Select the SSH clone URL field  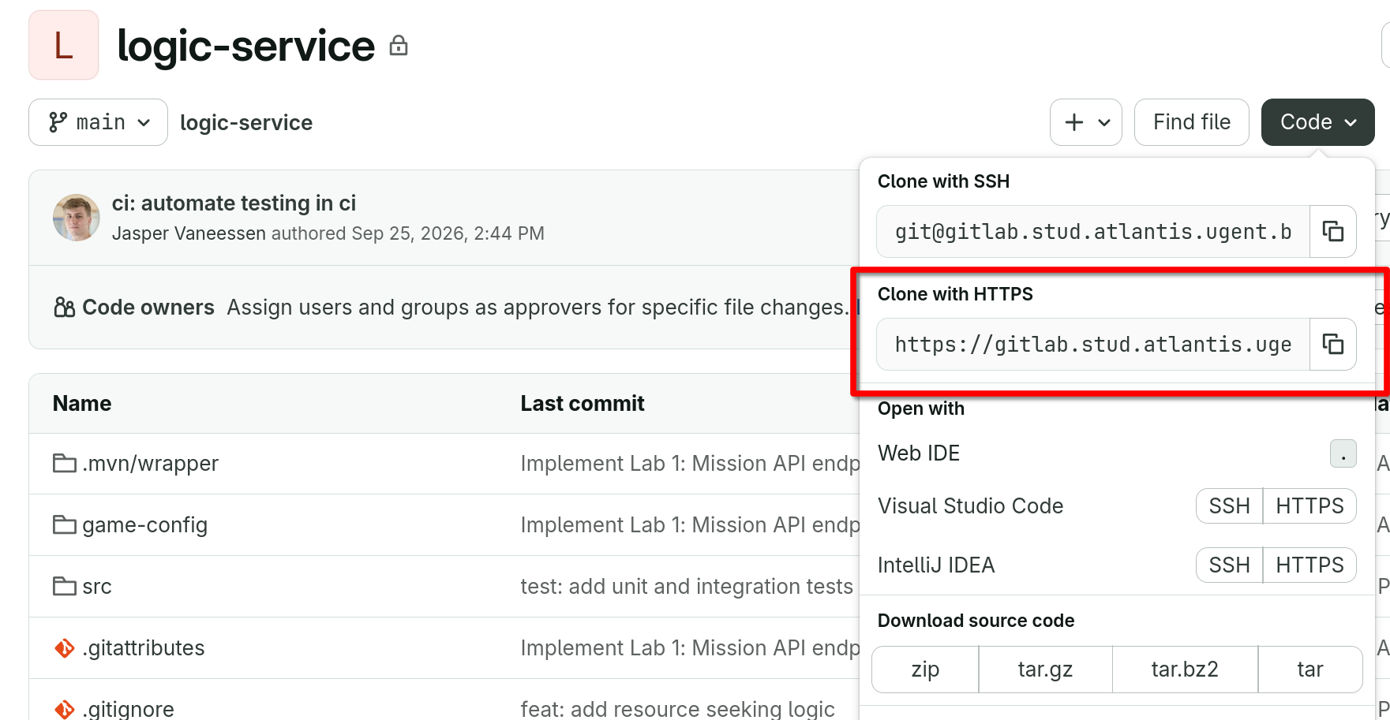pos(1093,232)
